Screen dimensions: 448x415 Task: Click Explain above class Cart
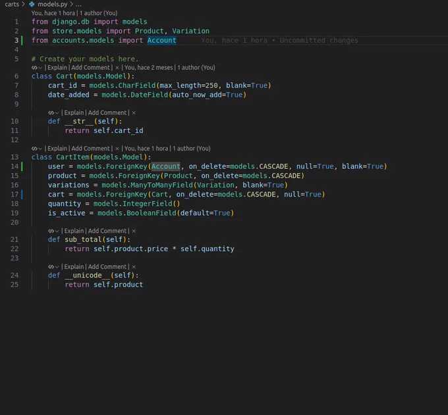tap(57, 68)
